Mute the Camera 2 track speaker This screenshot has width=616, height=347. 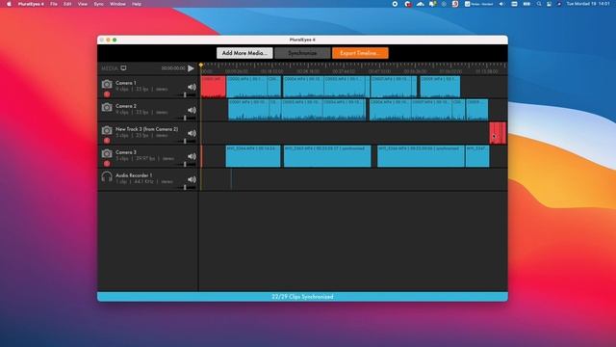coord(192,110)
